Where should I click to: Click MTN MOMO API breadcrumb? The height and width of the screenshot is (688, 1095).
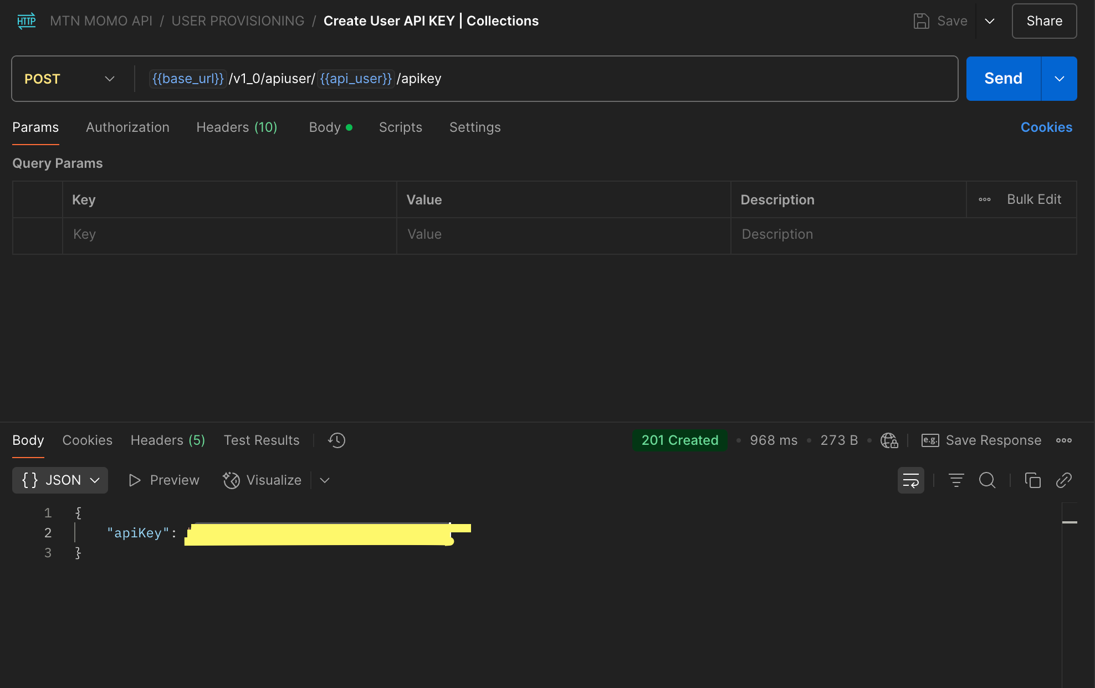(101, 21)
